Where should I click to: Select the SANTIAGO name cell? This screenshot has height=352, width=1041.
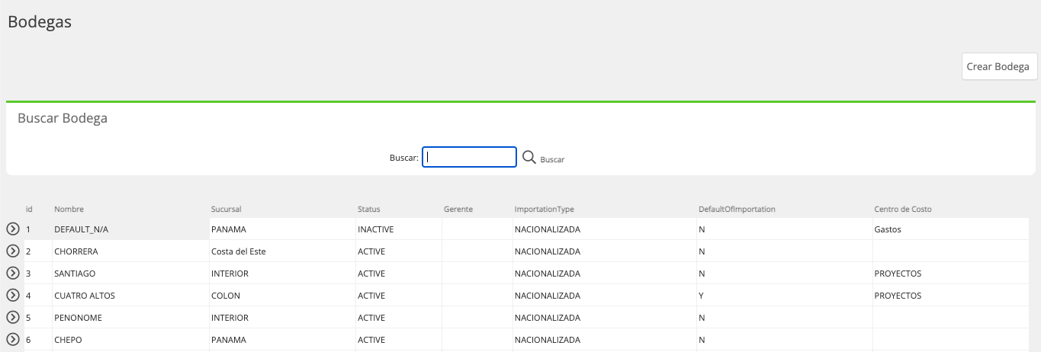pyautogui.click(x=130, y=274)
